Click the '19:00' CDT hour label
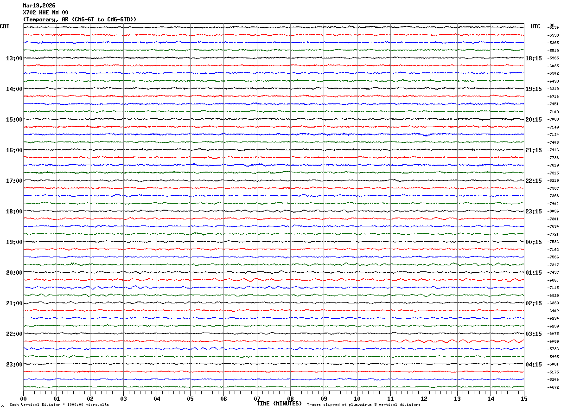The width and height of the screenshot is (561, 411). coord(14,242)
